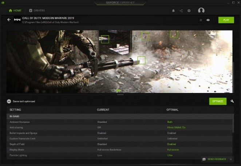Click optimal Filmic SMAA T2x anti-aliasing value

[176, 127]
